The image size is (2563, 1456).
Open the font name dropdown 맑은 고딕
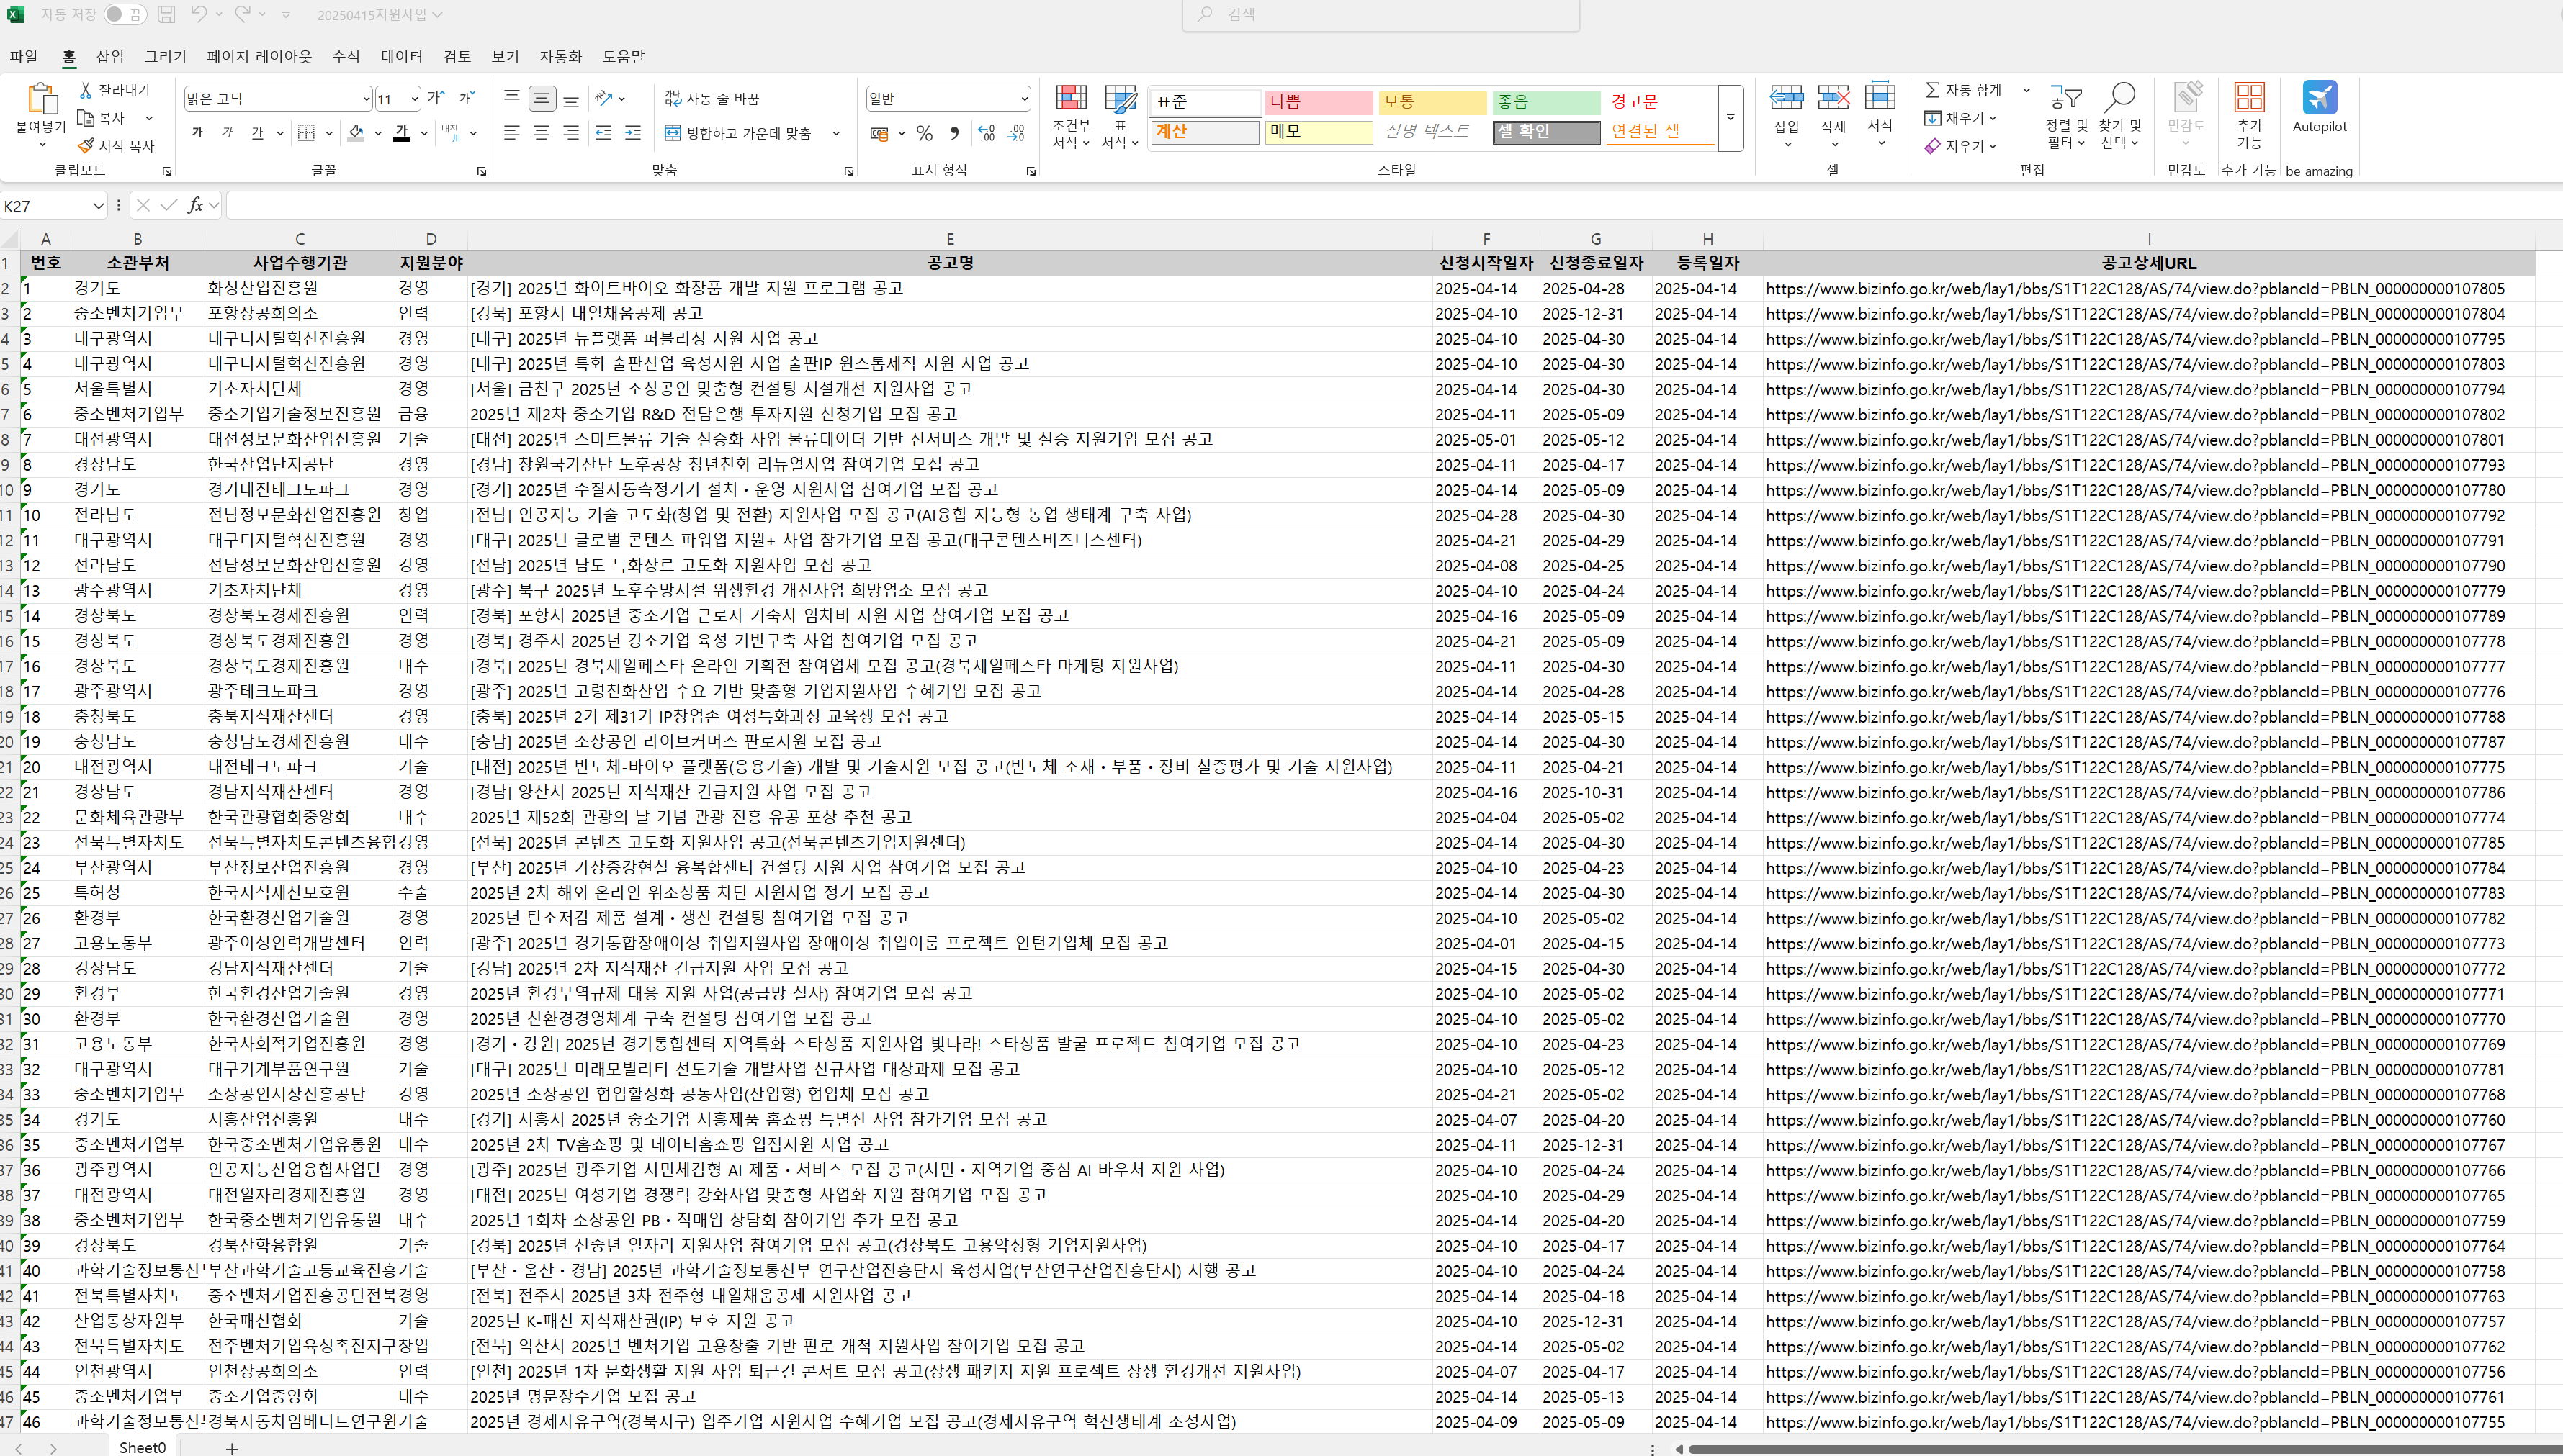click(x=366, y=98)
